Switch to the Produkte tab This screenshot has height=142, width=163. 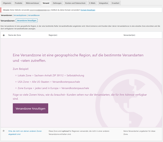[x=18, y=3]
